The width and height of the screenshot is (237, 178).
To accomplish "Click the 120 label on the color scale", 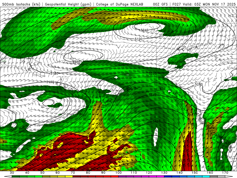I will point(149,173).
